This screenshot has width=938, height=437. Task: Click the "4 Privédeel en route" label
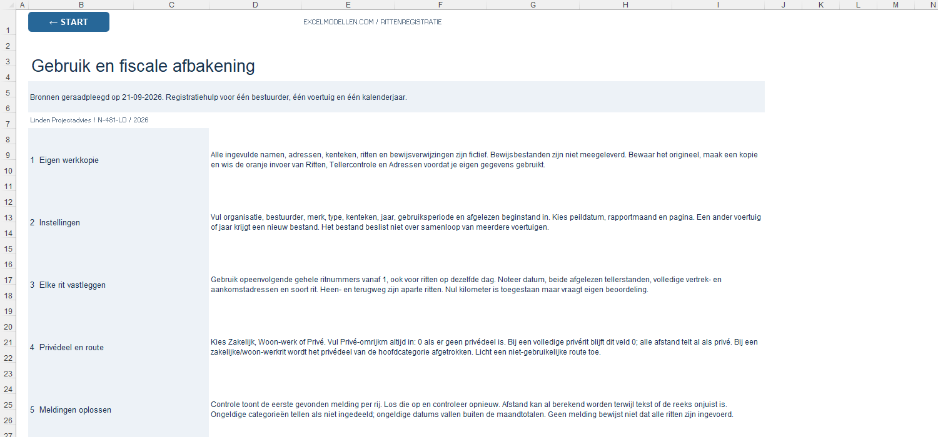pos(67,347)
